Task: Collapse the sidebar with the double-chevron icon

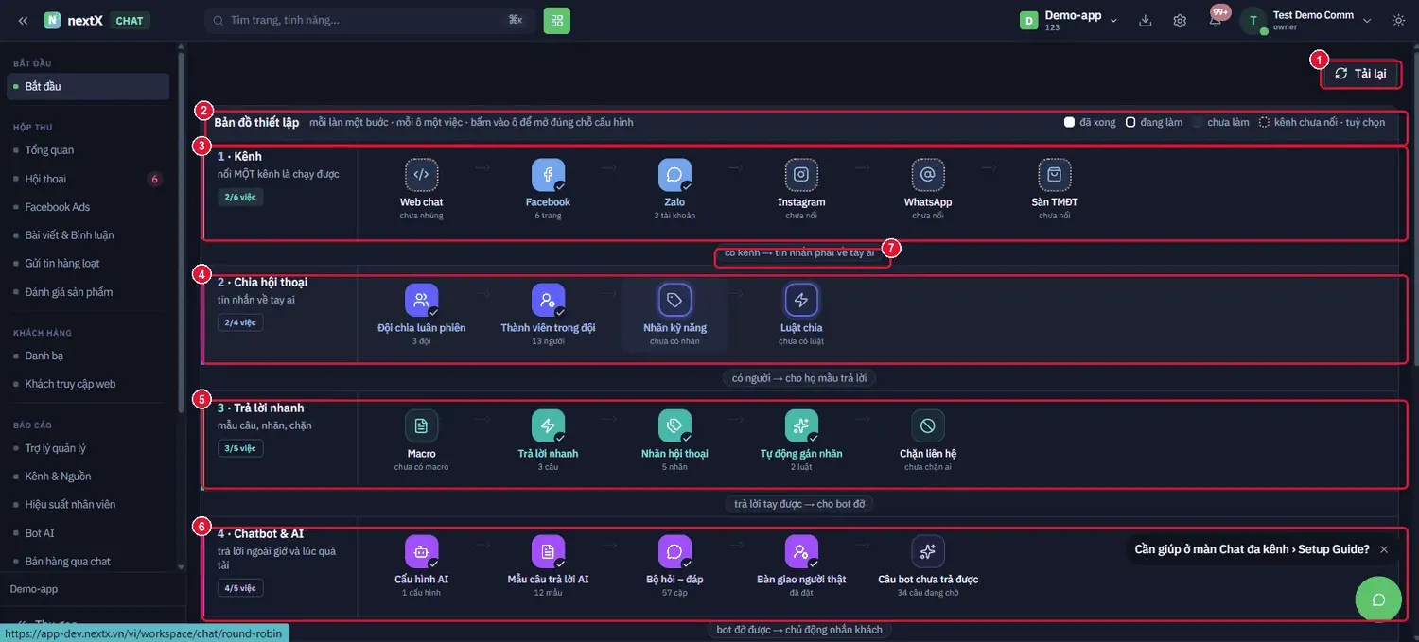Action: tap(23, 21)
